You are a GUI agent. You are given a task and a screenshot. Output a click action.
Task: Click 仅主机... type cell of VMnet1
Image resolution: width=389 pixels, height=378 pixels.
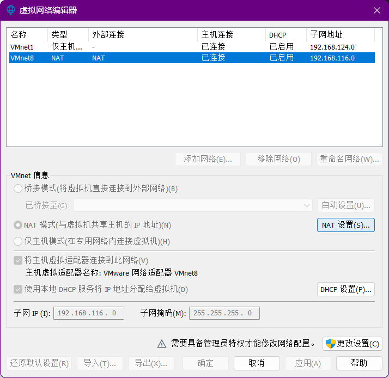coord(66,47)
